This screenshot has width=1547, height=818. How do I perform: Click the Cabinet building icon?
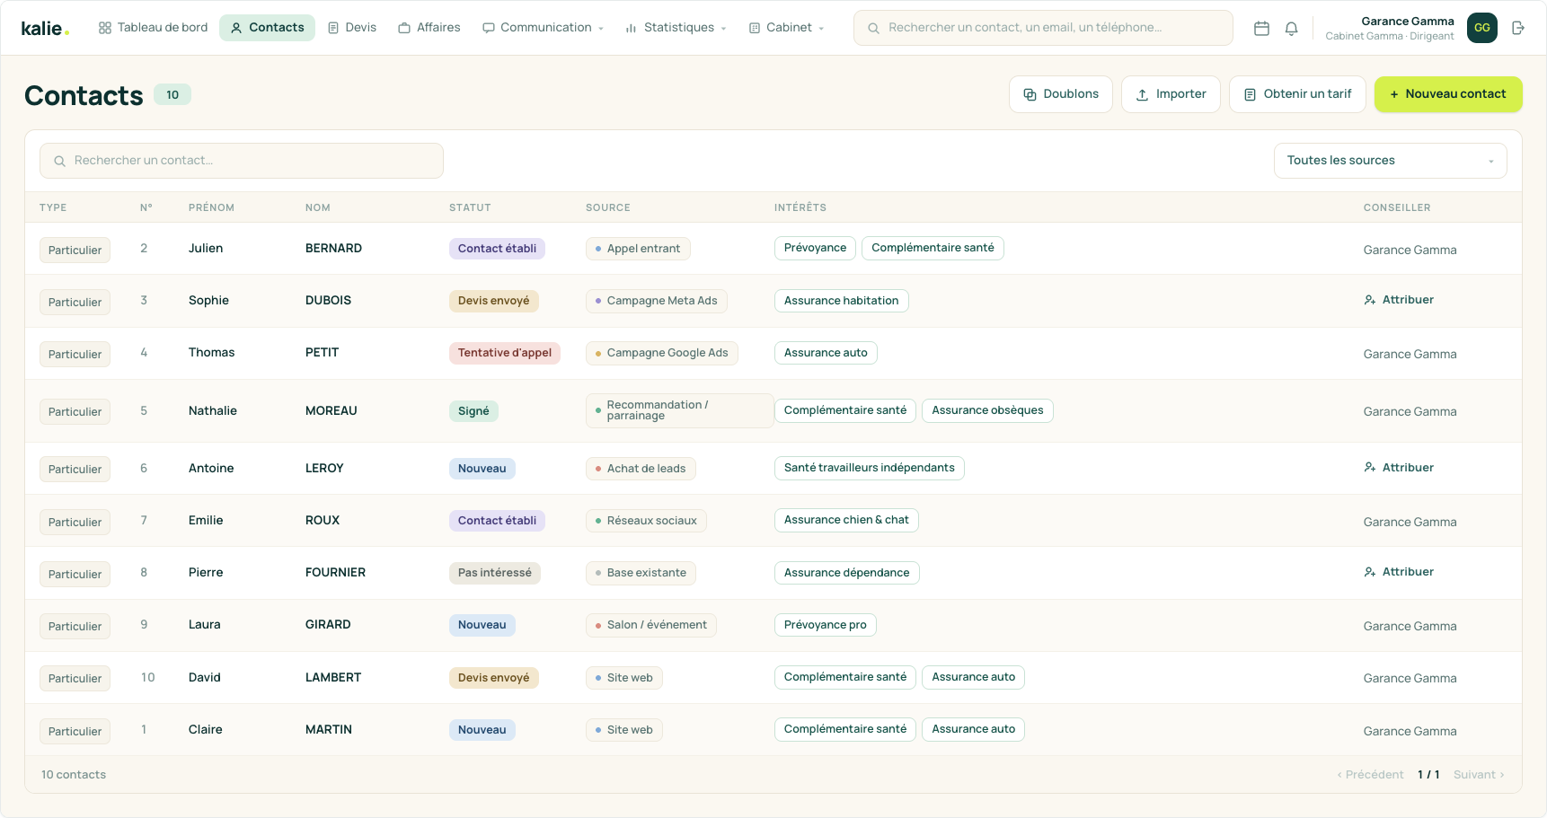pos(755,28)
